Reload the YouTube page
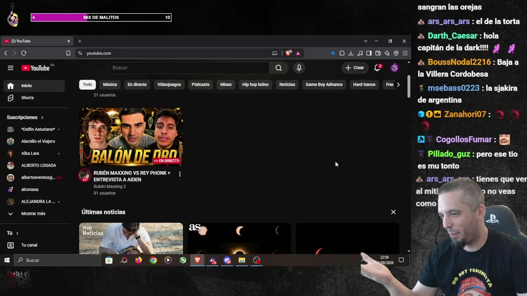527x296 pixels. 24,53
